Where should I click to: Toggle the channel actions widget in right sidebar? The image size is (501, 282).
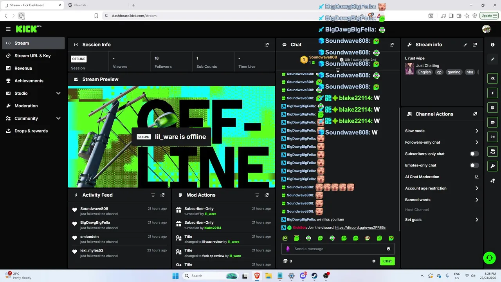coord(493,152)
